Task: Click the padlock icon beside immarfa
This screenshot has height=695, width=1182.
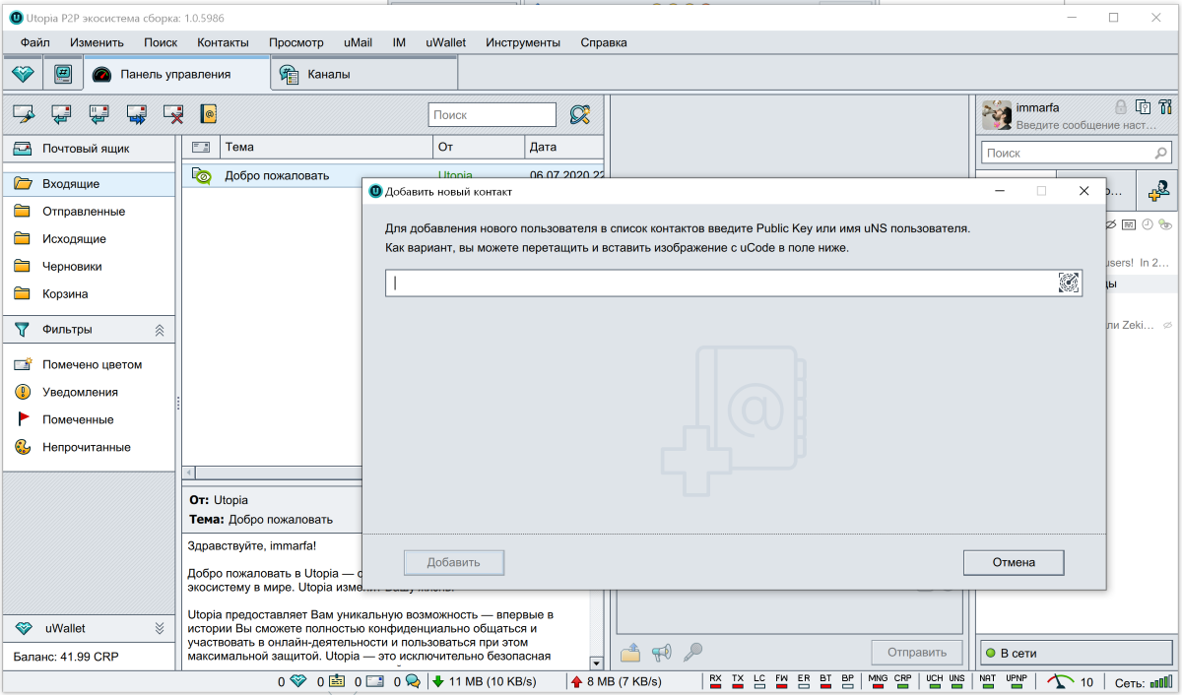Action: click(x=1120, y=106)
